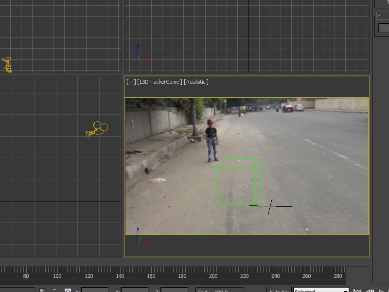The height and width of the screenshot is (292, 389).
Task: Jump to frame 140 on the timeline
Action: (120, 276)
